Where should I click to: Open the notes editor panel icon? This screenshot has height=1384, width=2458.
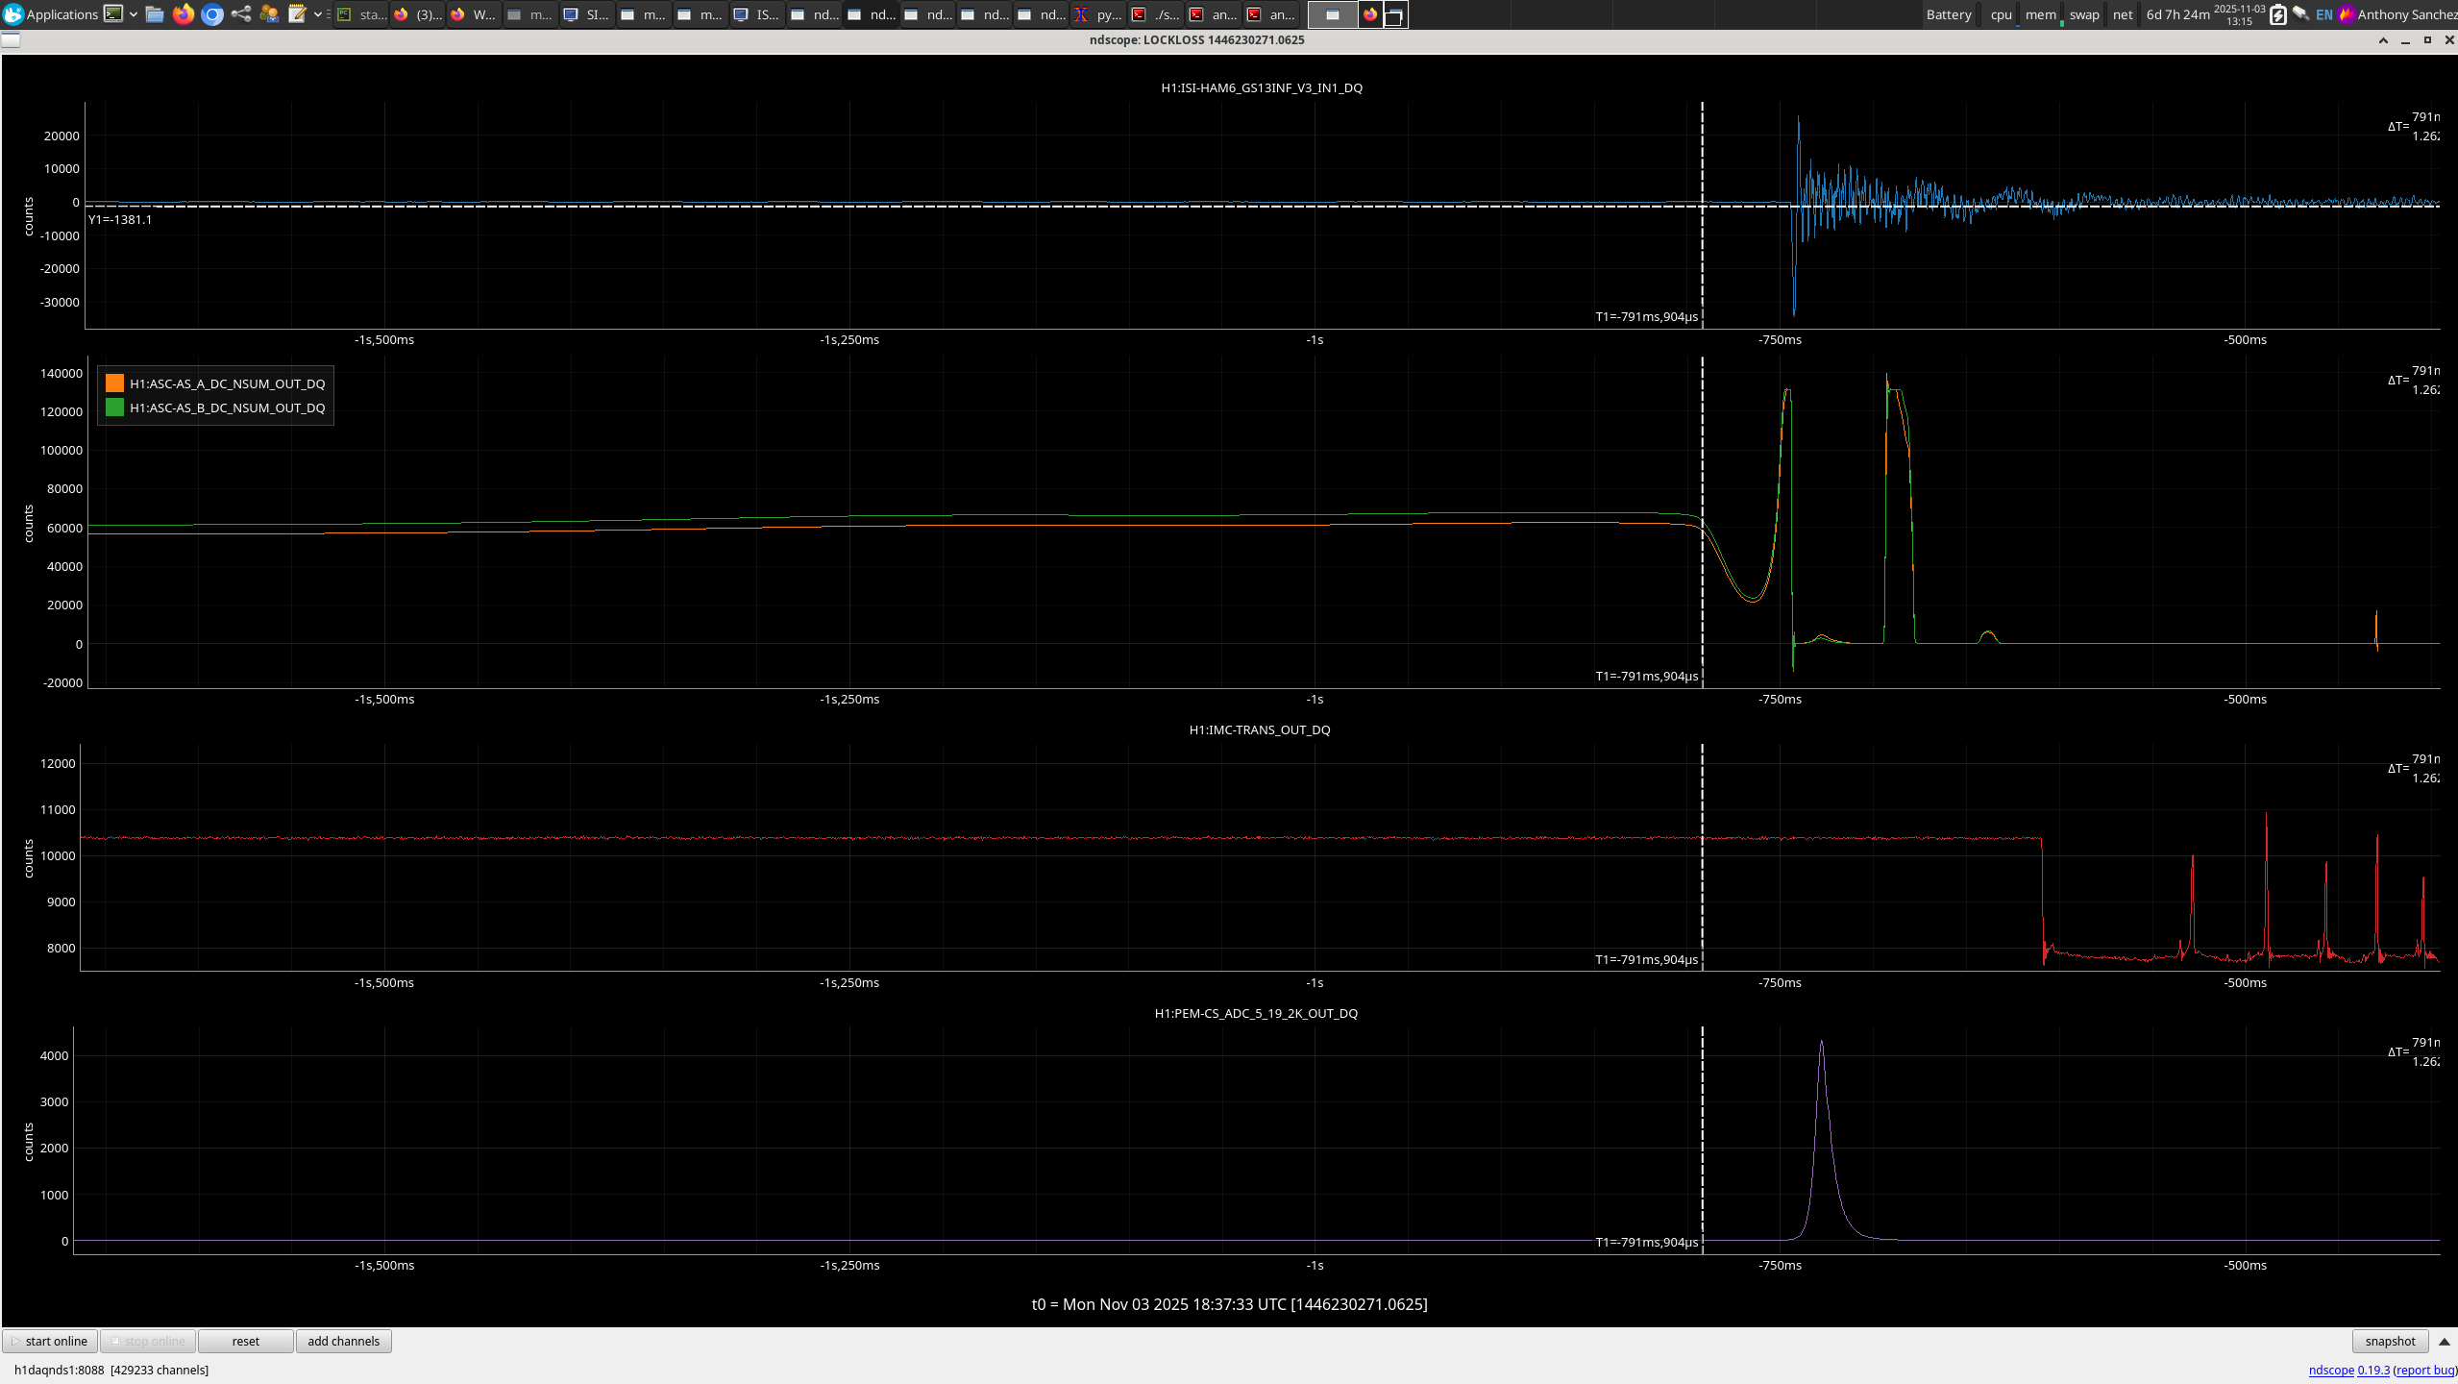click(x=298, y=14)
